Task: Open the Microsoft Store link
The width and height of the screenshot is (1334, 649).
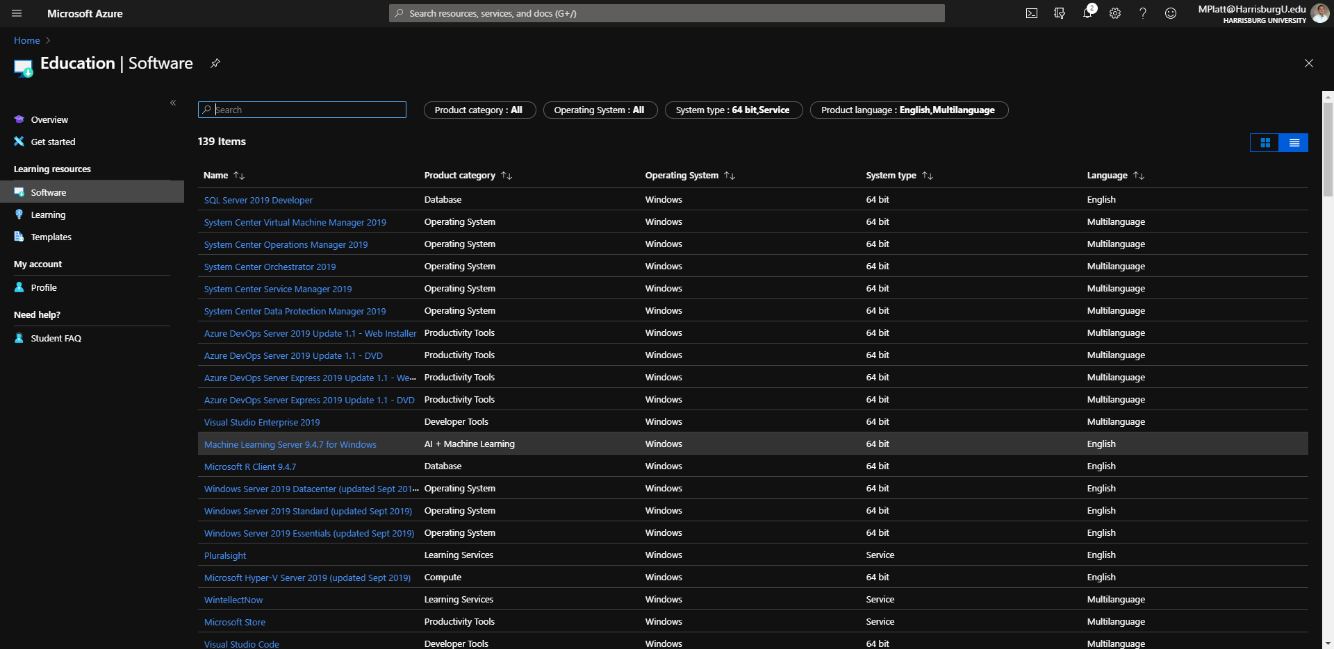Action: (235, 622)
